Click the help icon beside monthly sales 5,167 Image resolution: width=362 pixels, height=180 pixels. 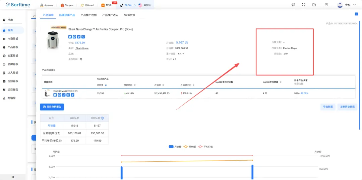point(187,43)
